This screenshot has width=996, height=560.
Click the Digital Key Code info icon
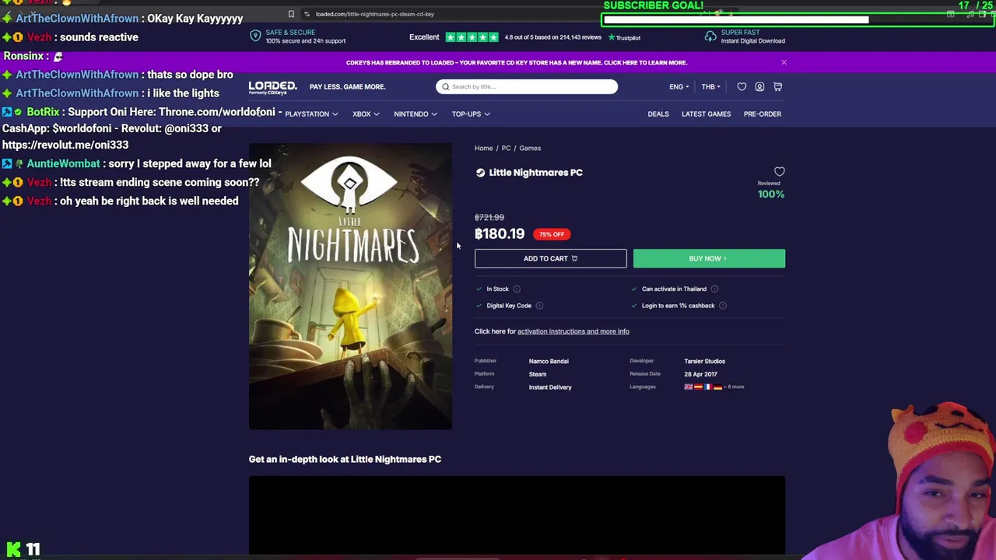click(x=539, y=306)
